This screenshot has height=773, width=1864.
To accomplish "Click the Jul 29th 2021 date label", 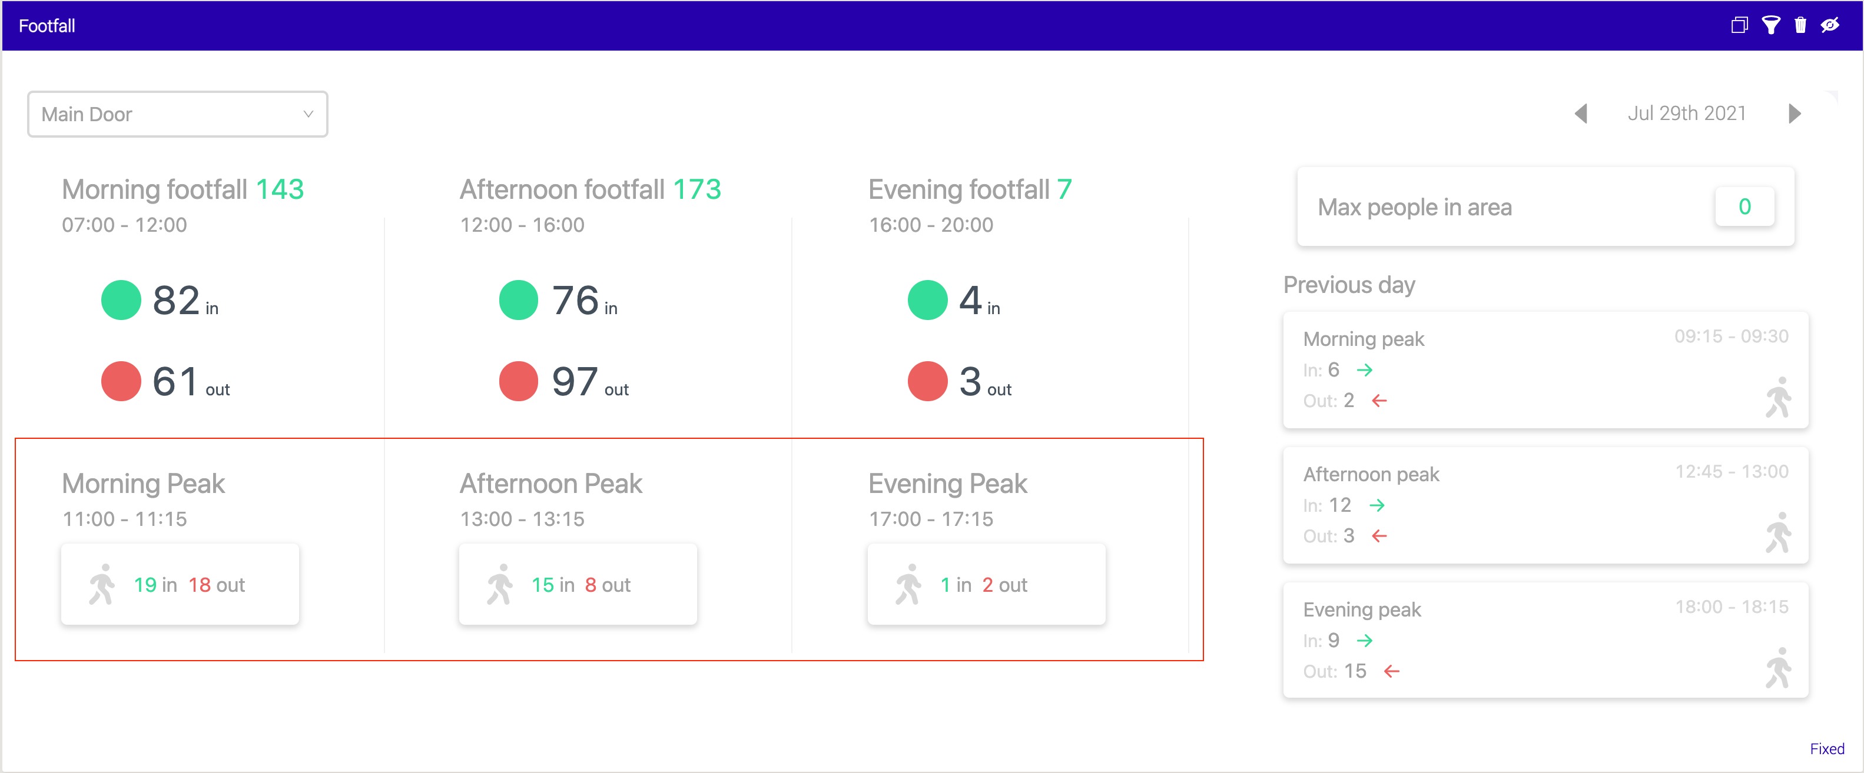I will coord(1687,114).
